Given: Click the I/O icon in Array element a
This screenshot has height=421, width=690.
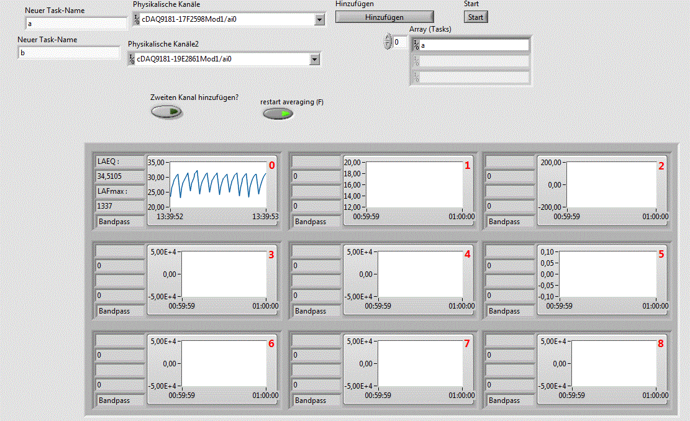Looking at the screenshot, I should tap(416, 45).
